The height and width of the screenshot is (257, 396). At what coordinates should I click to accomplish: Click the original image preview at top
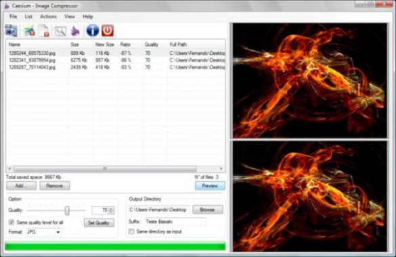(309, 80)
